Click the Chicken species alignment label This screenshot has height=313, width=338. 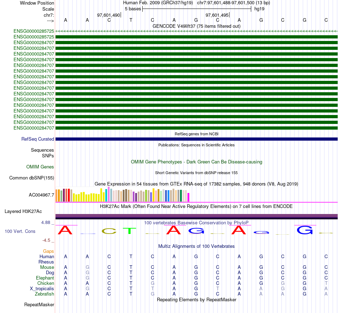coord(46,283)
